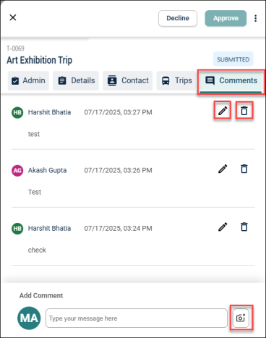Viewport: 266px width, 338px height.
Task: Decline the trip request
Action: pyautogui.click(x=178, y=18)
